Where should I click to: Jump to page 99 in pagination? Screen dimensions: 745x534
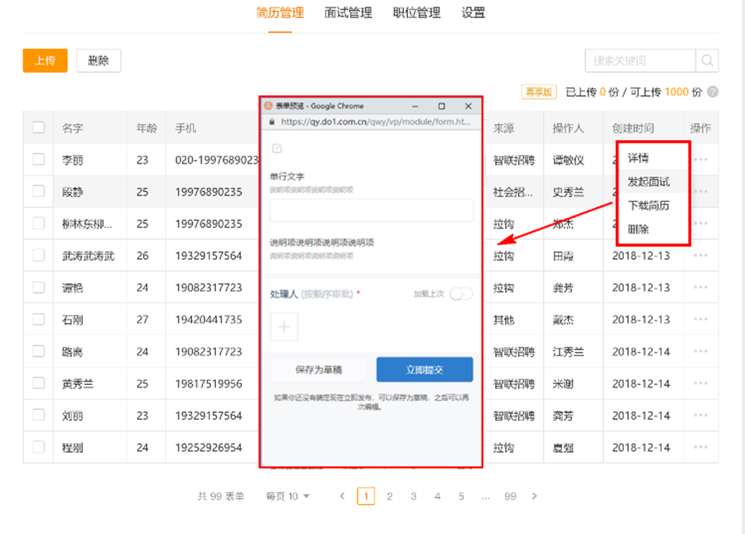[510, 496]
